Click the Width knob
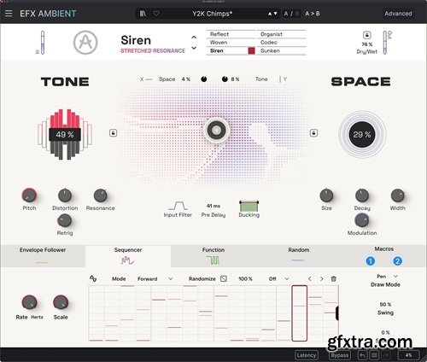Viewport: 427px width, 362px height. pyautogui.click(x=397, y=196)
